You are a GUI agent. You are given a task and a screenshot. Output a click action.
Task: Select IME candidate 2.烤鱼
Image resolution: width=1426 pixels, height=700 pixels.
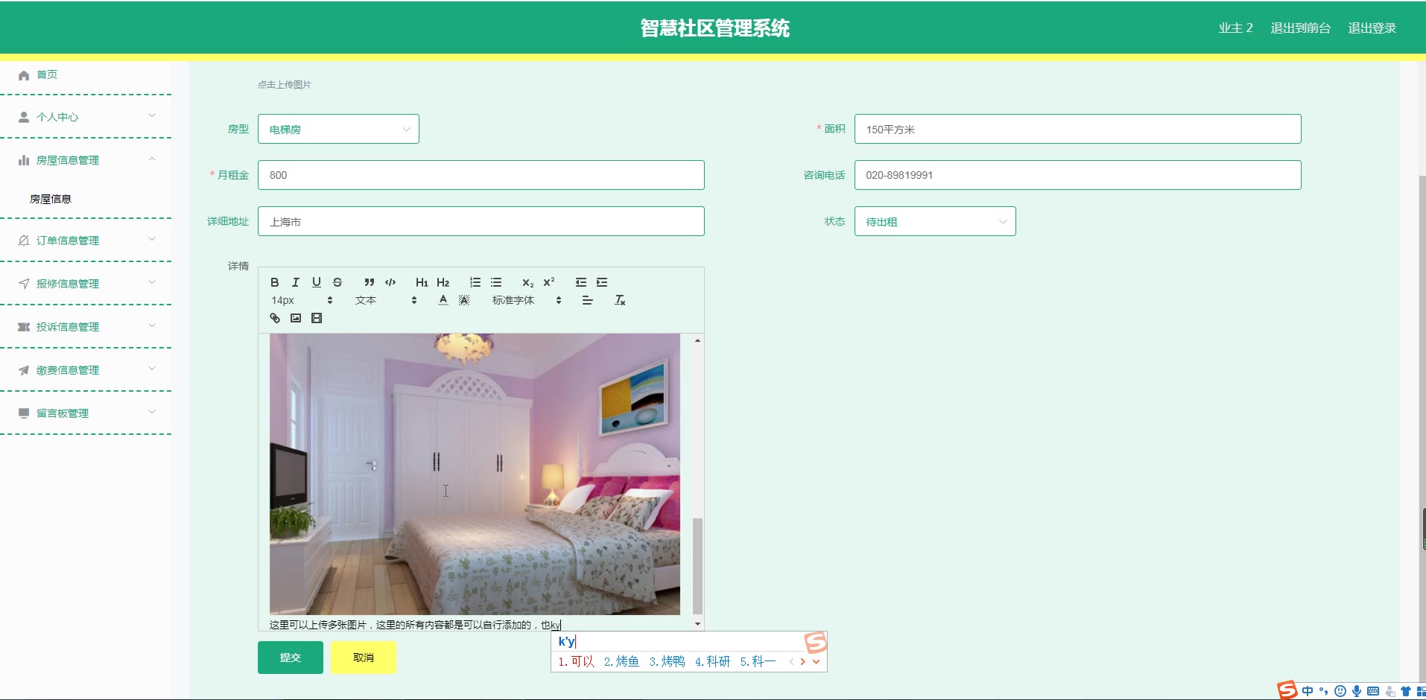click(x=621, y=661)
